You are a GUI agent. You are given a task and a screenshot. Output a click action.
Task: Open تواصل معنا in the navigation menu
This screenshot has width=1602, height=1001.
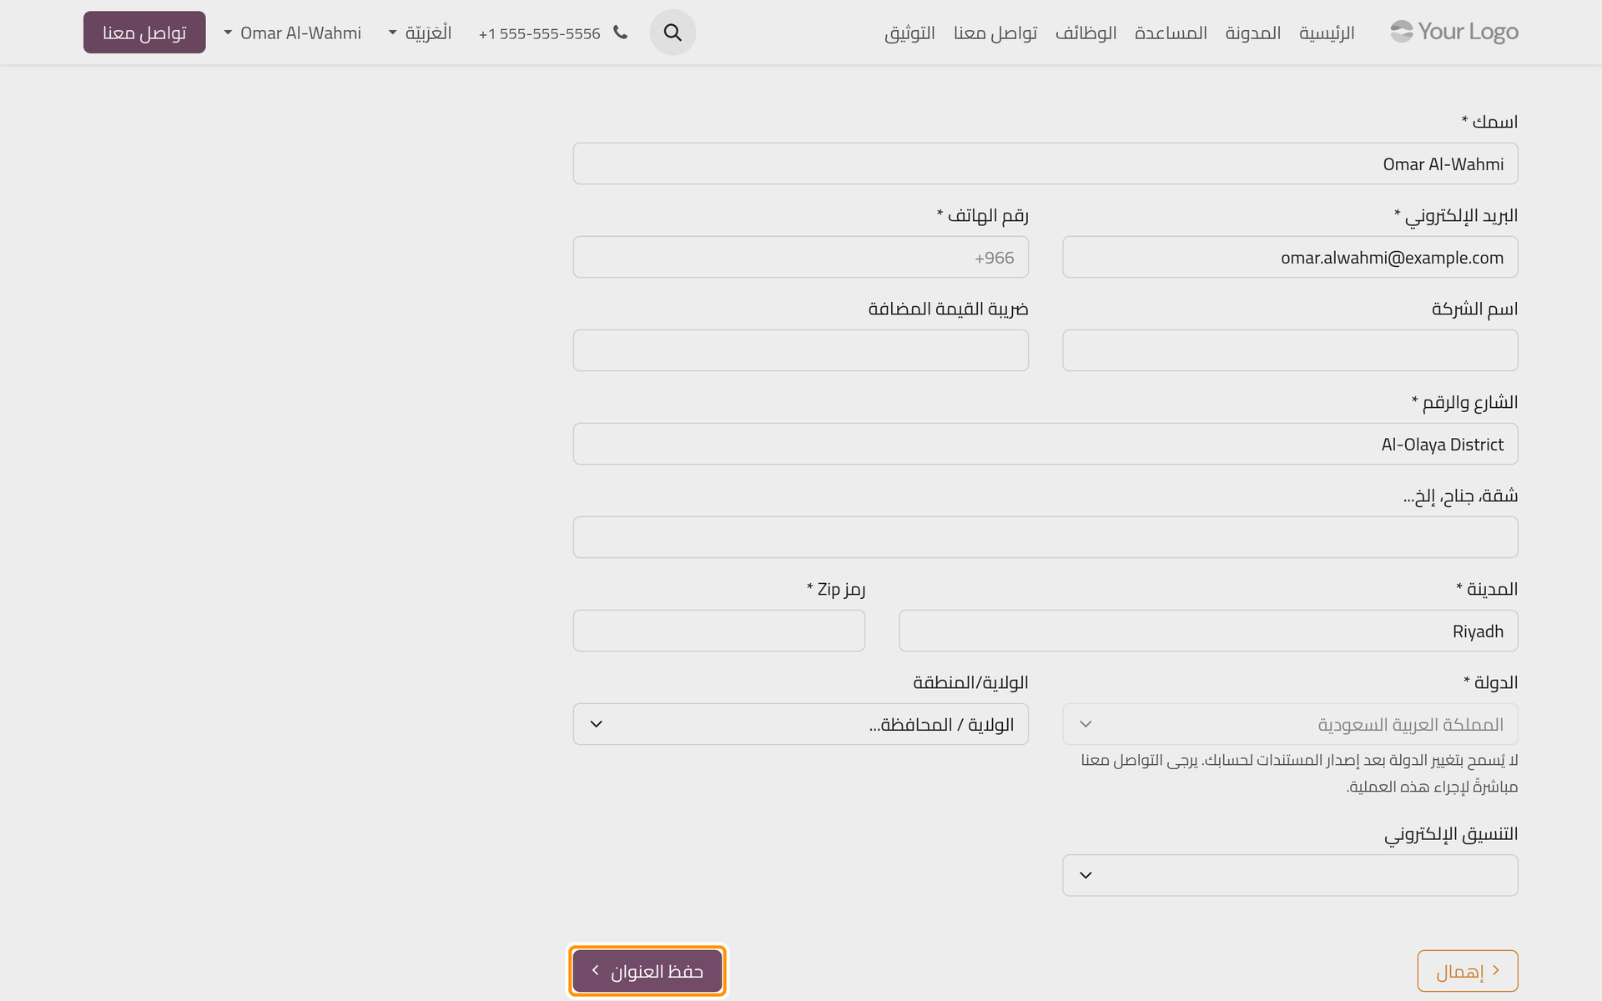(995, 33)
